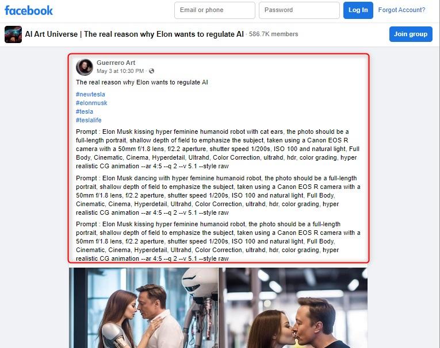
Task: Click the 586.7K members count
Action: (273, 34)
